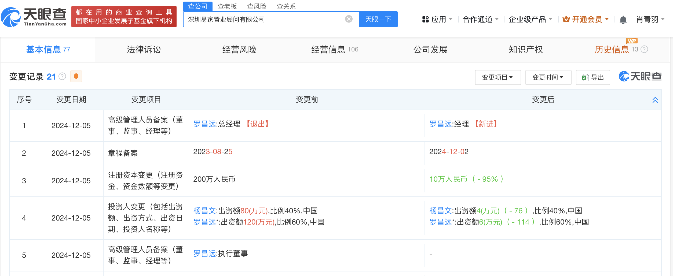This screenshot has width=673, height=276.
Task: Click the 2024-12-02 date in row 2
Action: tap(449, 152)
